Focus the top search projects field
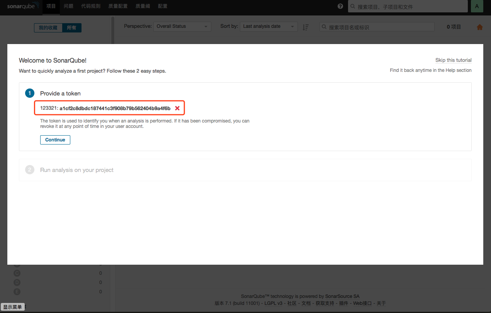 408,7
